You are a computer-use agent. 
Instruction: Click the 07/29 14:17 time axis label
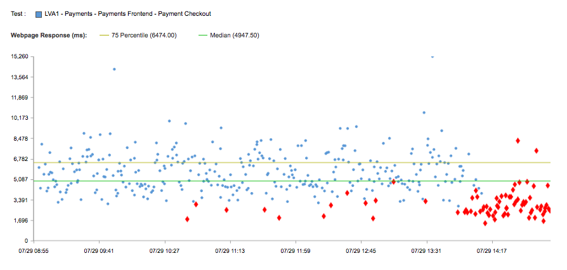click(x=492, y=251)
